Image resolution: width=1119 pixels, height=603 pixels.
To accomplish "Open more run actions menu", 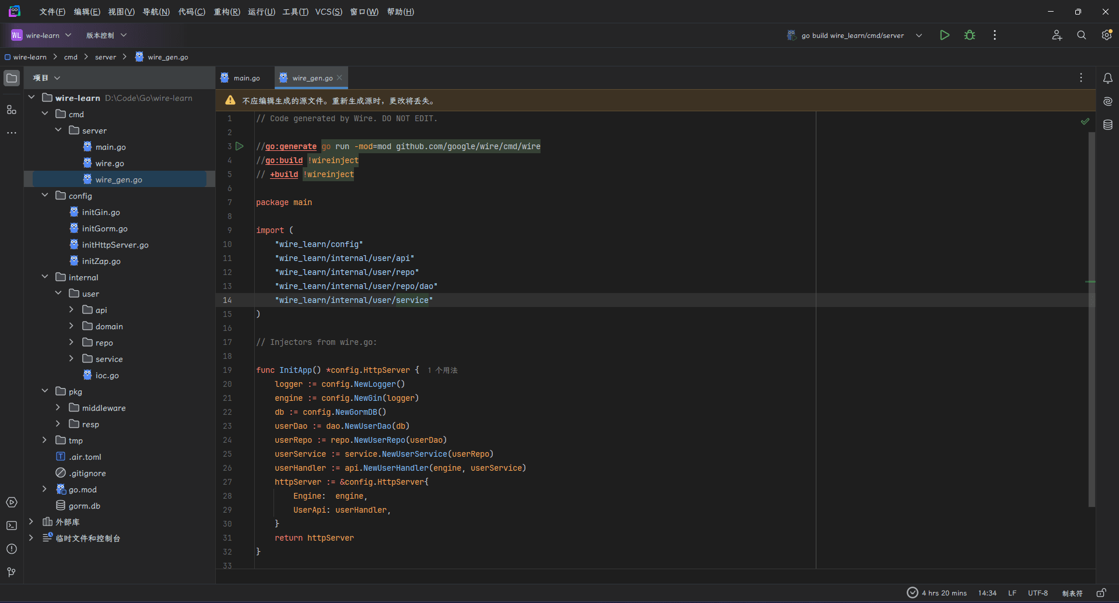I will (995, 35).
